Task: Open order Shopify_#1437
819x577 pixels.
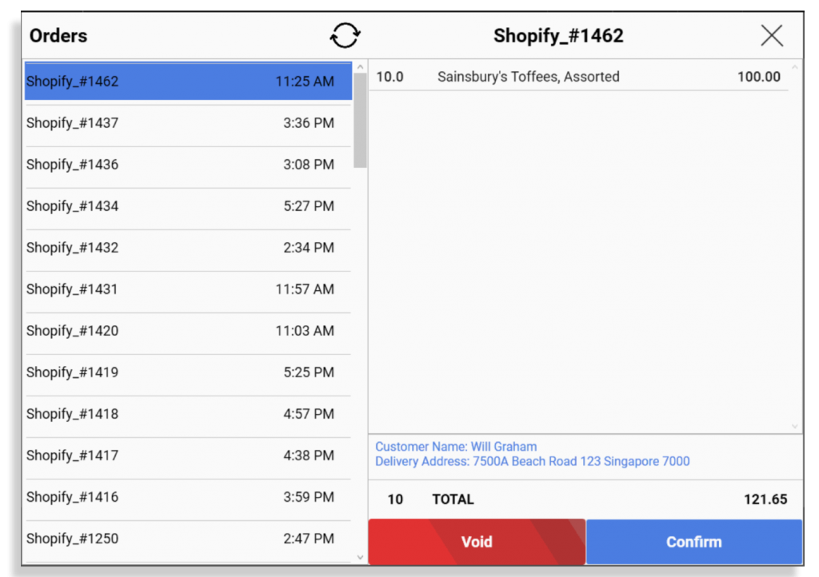Action: [188, 123]
